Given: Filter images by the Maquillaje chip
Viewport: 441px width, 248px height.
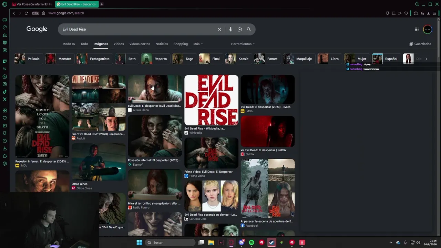Looking at the screenshot, I should [x=299, y=59].
